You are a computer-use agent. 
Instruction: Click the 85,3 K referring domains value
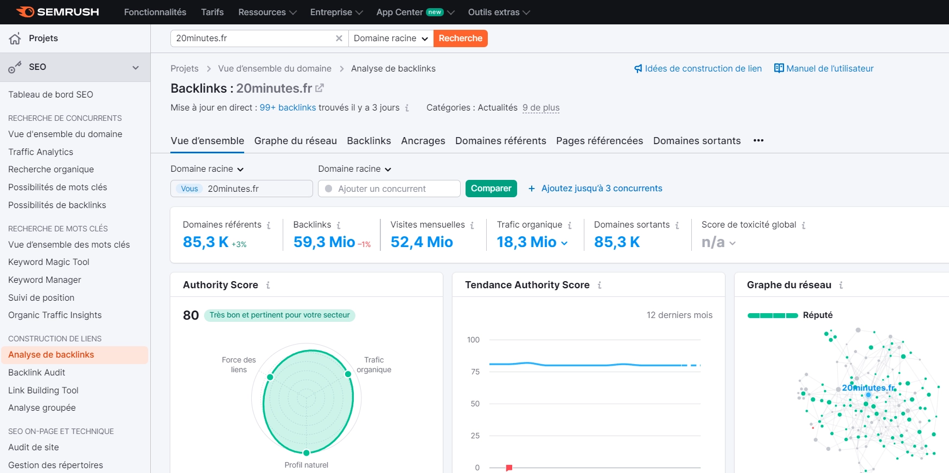tap(206, 242)
